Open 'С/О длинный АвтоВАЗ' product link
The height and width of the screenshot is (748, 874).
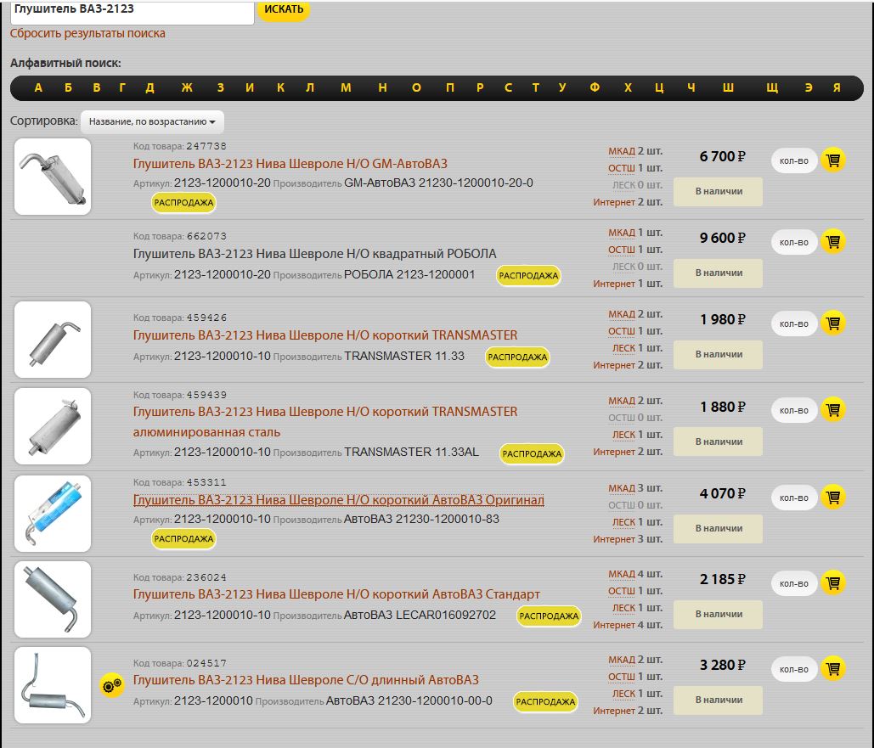tap(306, 680)
